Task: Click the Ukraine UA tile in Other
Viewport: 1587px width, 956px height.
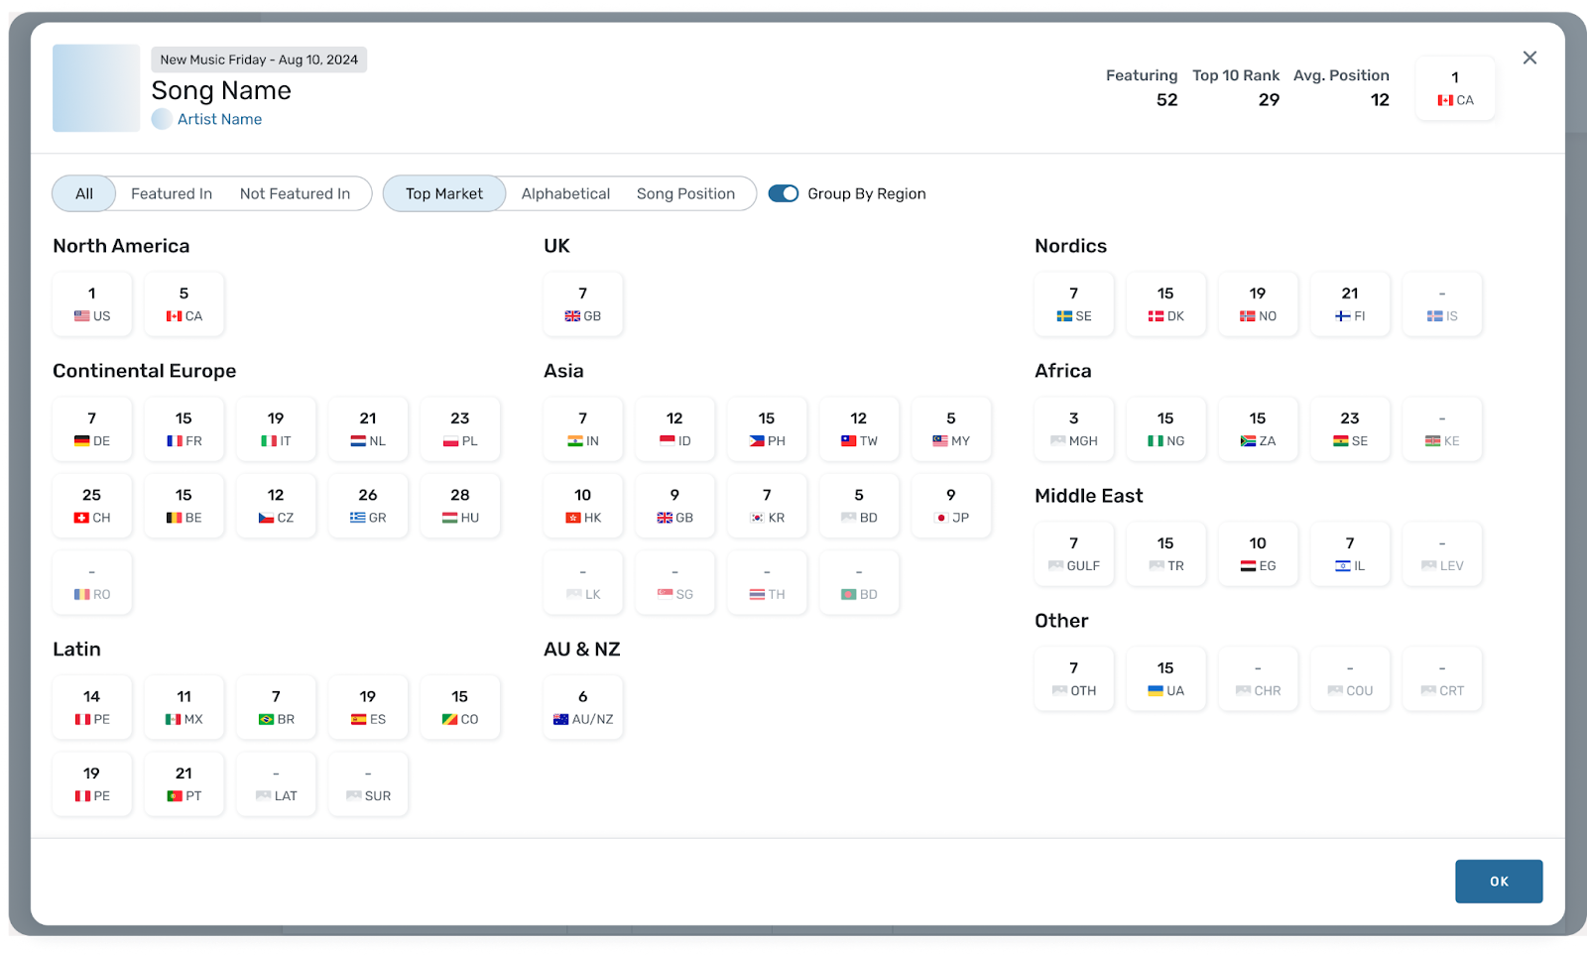Action: (1165, 679)
